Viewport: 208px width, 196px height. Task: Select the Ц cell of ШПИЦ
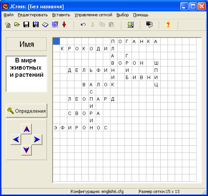coord(157,84)
